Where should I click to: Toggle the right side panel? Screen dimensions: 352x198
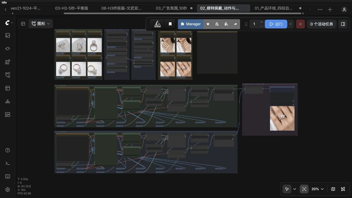343,24
